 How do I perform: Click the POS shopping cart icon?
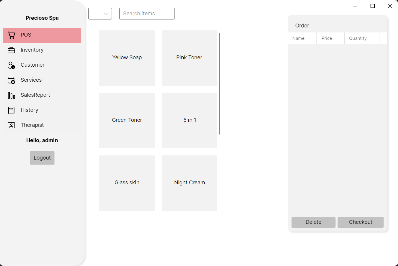pyautogui.click(x=11, y=35)
